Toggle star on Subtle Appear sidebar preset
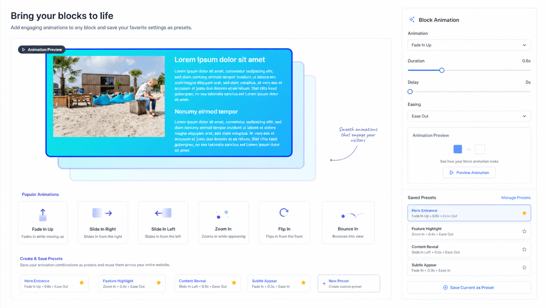This screenshot has height=308, width=547. 524,268
